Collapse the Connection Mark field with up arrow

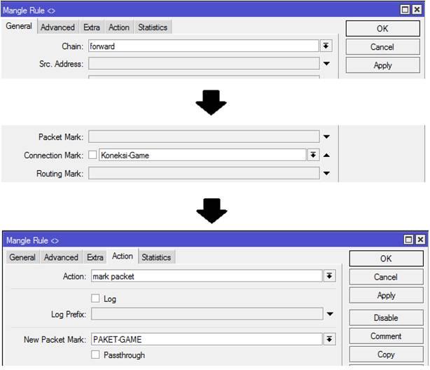click(x=326, y=156)
